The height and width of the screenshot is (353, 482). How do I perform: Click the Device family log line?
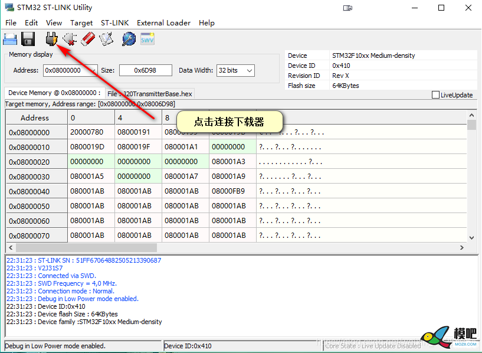point(84,322)
